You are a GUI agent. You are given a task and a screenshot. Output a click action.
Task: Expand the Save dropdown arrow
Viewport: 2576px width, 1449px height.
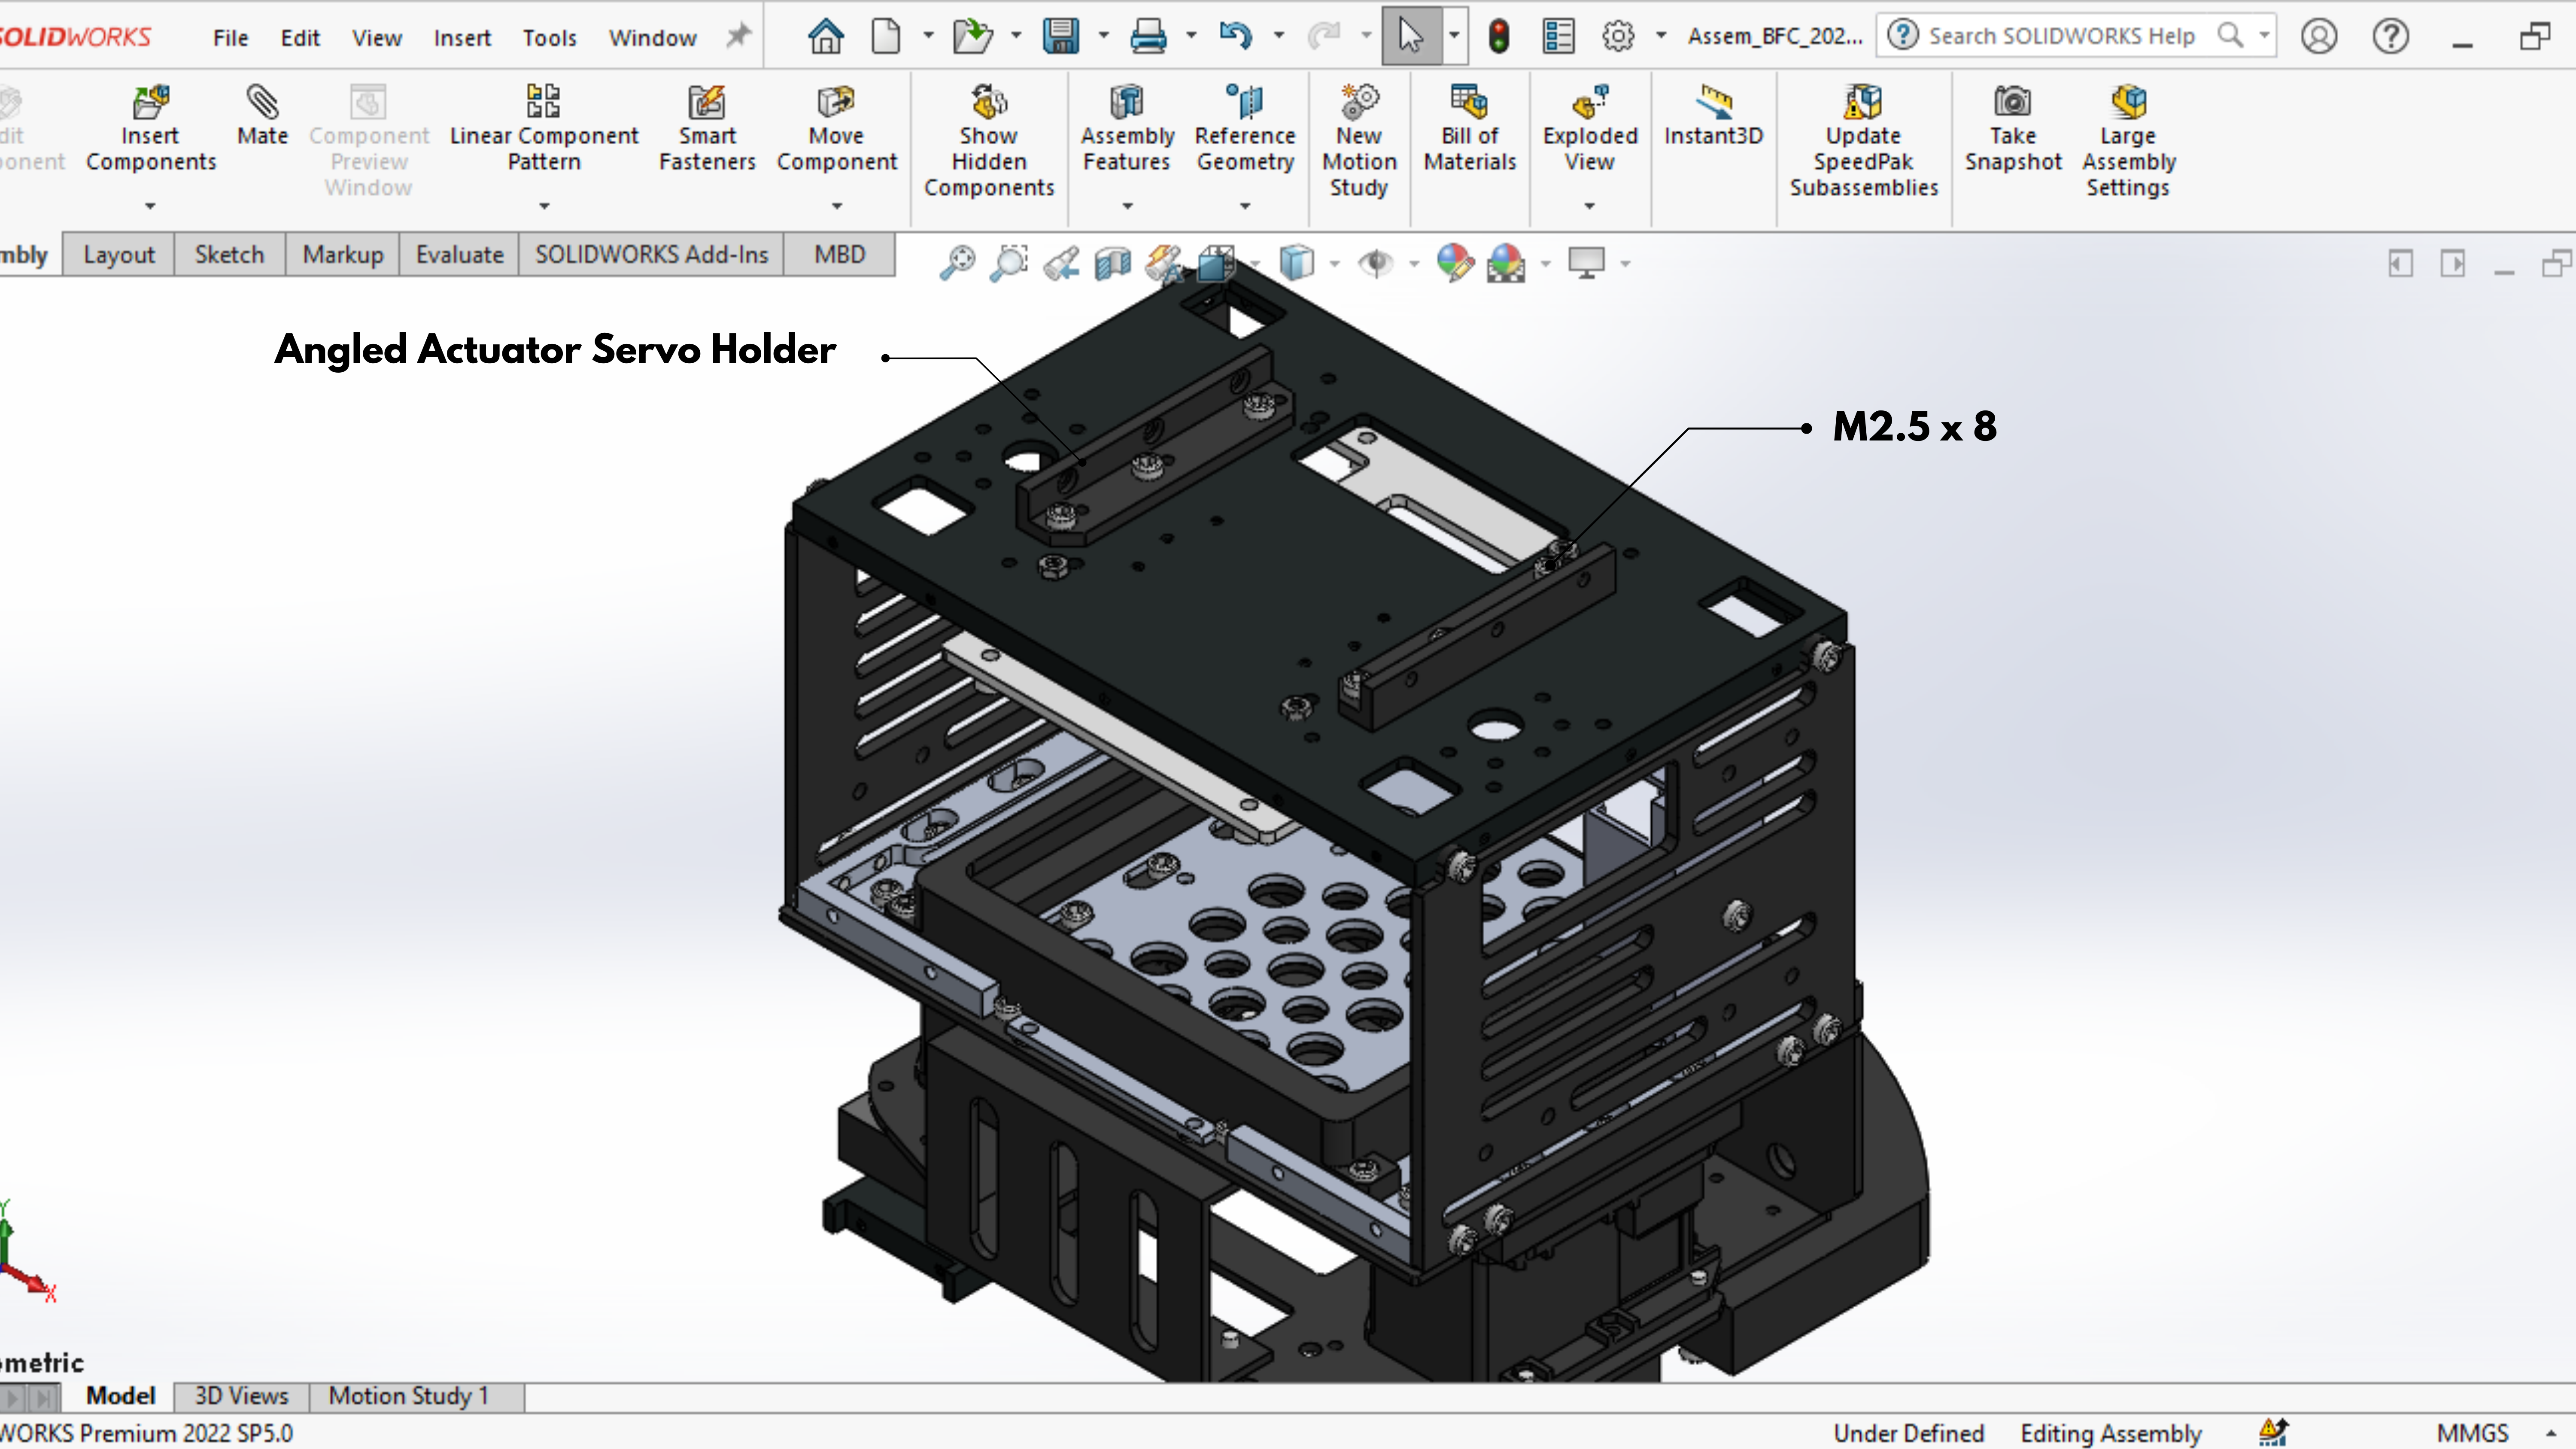click(1104, 36)
